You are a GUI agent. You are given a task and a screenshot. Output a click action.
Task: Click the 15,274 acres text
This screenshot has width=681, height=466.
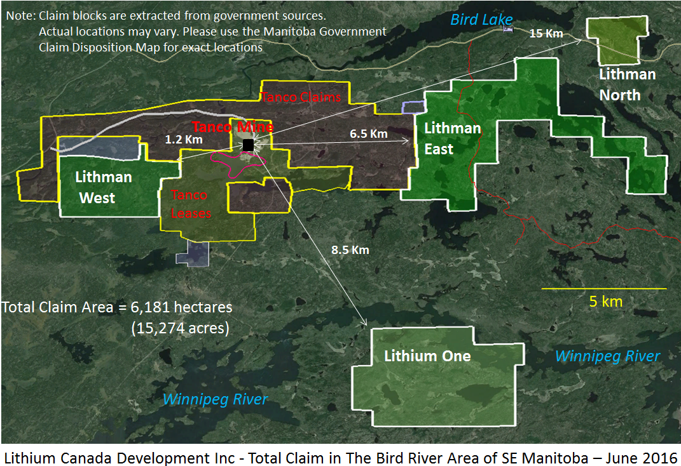[180, 328]
